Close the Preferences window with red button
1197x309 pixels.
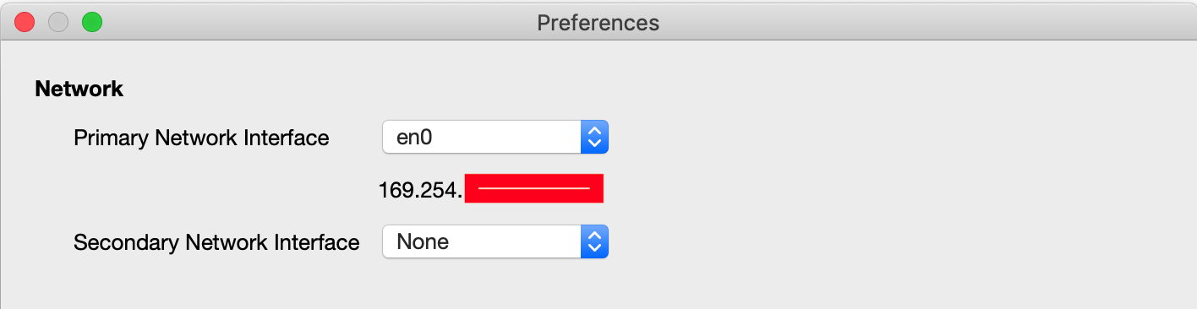25,22
